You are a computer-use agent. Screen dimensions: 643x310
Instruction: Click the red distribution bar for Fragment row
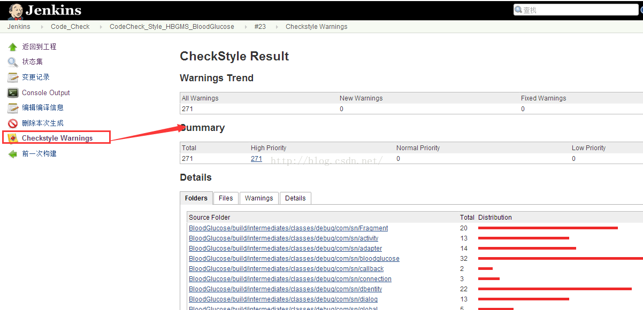548,228
